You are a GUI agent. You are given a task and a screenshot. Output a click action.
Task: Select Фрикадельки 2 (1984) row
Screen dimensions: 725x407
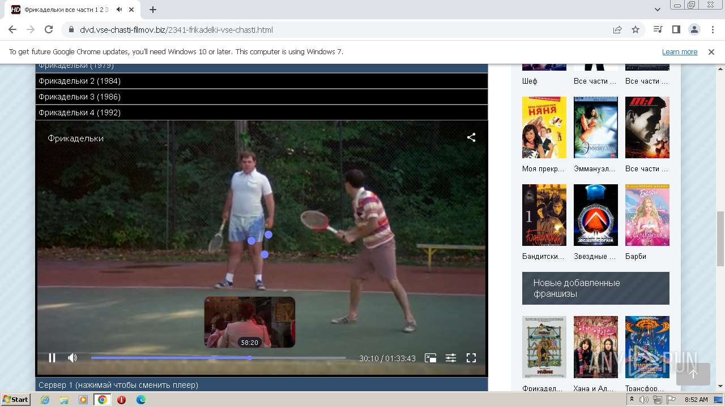pos(262,81)
